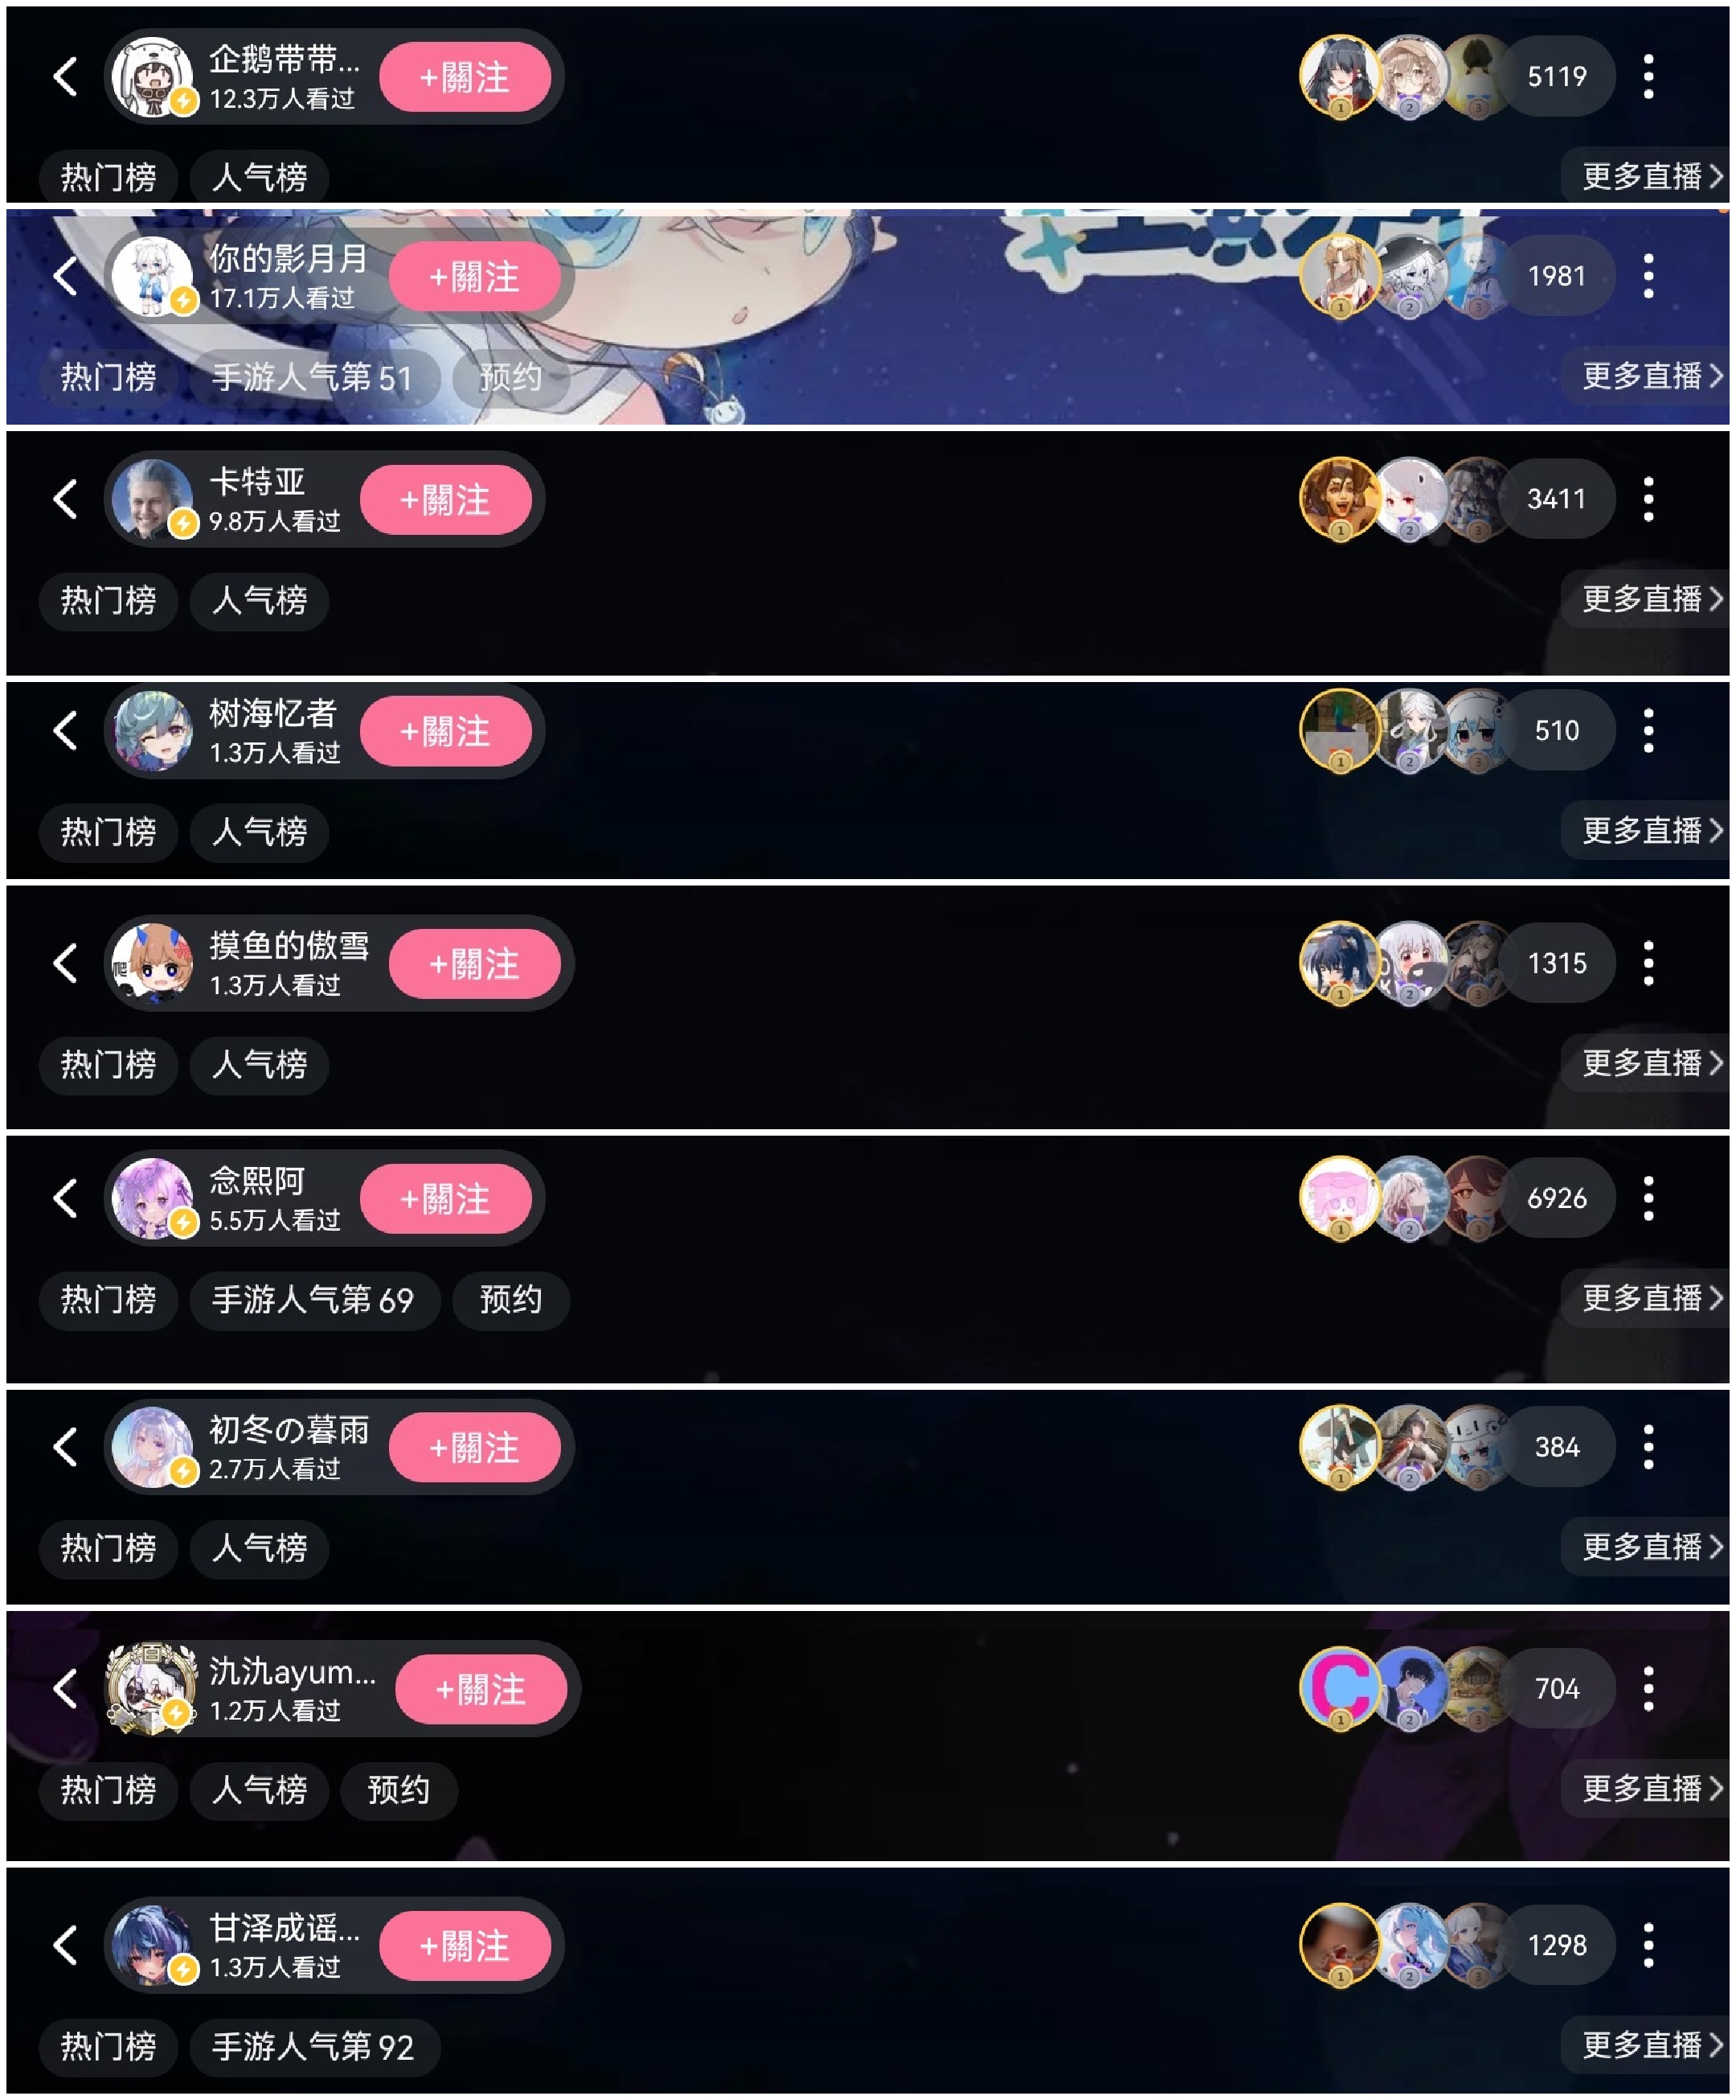Open more options next to 1981 count
The image size is (1736, 2100).
pyautogui.click(x=1648, y=275)
